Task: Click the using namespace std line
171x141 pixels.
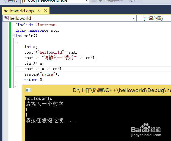Action: [x=37, y=30]
